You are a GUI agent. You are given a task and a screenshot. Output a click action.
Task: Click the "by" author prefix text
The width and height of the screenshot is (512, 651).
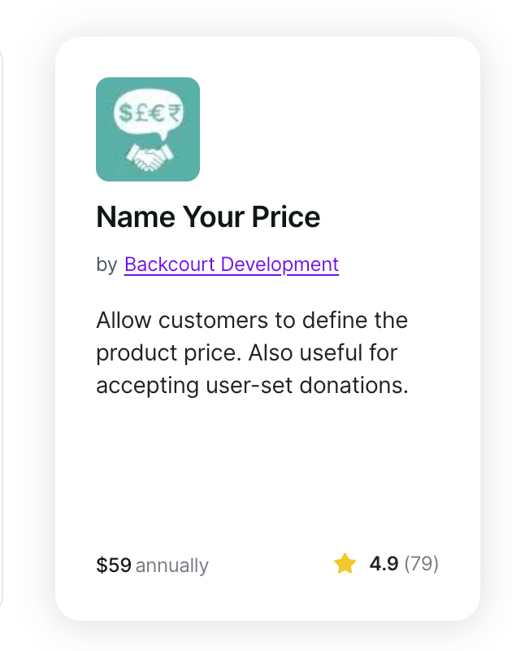coord(106,265)
